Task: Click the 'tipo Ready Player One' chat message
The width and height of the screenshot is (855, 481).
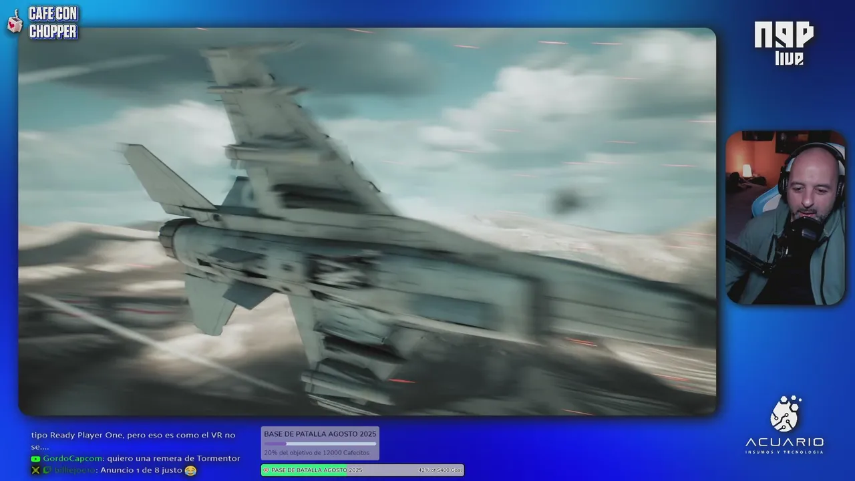Action: (133, 441)
